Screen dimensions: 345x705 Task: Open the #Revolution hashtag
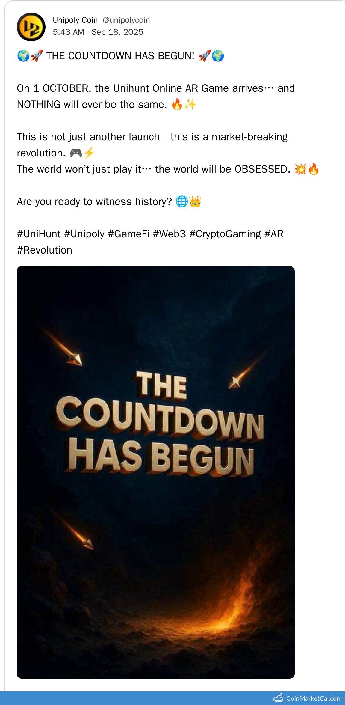[x=45, y=250]
